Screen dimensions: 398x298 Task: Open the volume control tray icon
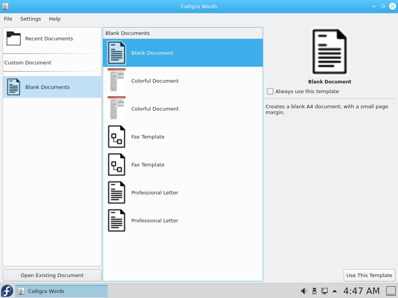click(304, 291)
